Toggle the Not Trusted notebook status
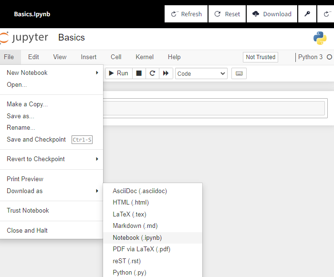The image size is (334, 277). [261, 57]
